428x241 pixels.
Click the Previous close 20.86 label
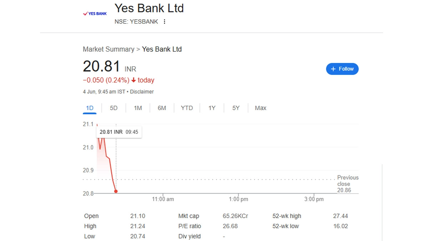[347, 184]
